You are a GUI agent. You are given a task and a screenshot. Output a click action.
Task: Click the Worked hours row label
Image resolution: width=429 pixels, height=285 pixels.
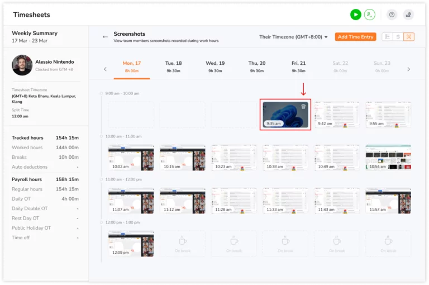click(27, 148)
